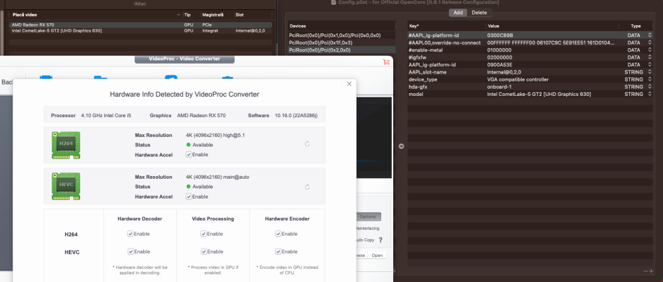Click the #AAPL00,override-no-connect key cell
The width and height of the screenshot is (663, 282).
444,42
